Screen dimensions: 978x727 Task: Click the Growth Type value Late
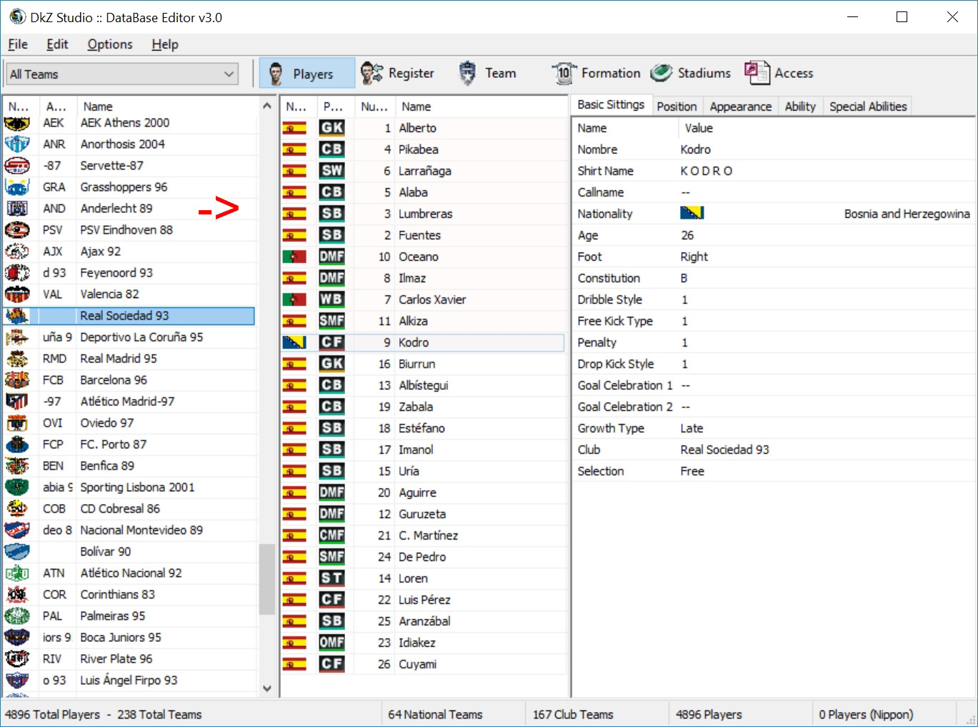pos(692,428)
